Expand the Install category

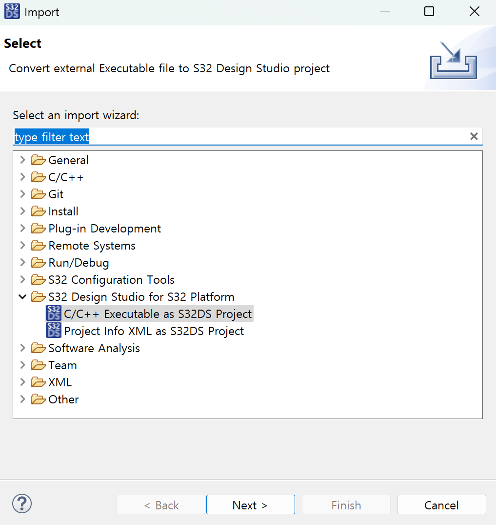(22, 211)
